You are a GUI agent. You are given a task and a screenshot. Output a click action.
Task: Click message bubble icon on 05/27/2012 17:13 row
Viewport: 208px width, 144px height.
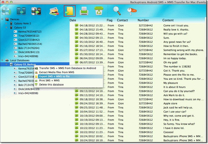pyautogui.click(x=77, y=50)
